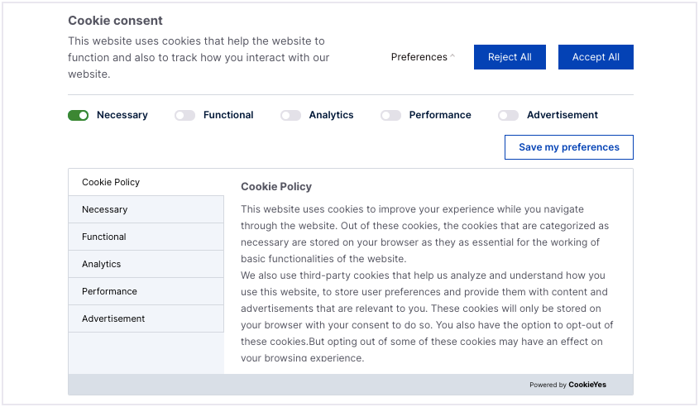Click Save my preferences
This screenshot has width=699, height=407.
568,147
